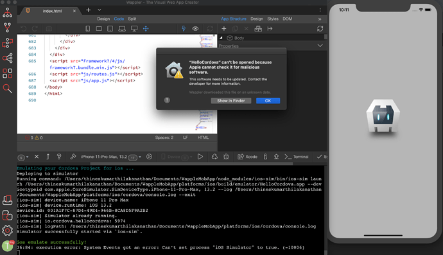443x255 pixels.
Task: Switch editor to Split view
Action: coord(132,19)
